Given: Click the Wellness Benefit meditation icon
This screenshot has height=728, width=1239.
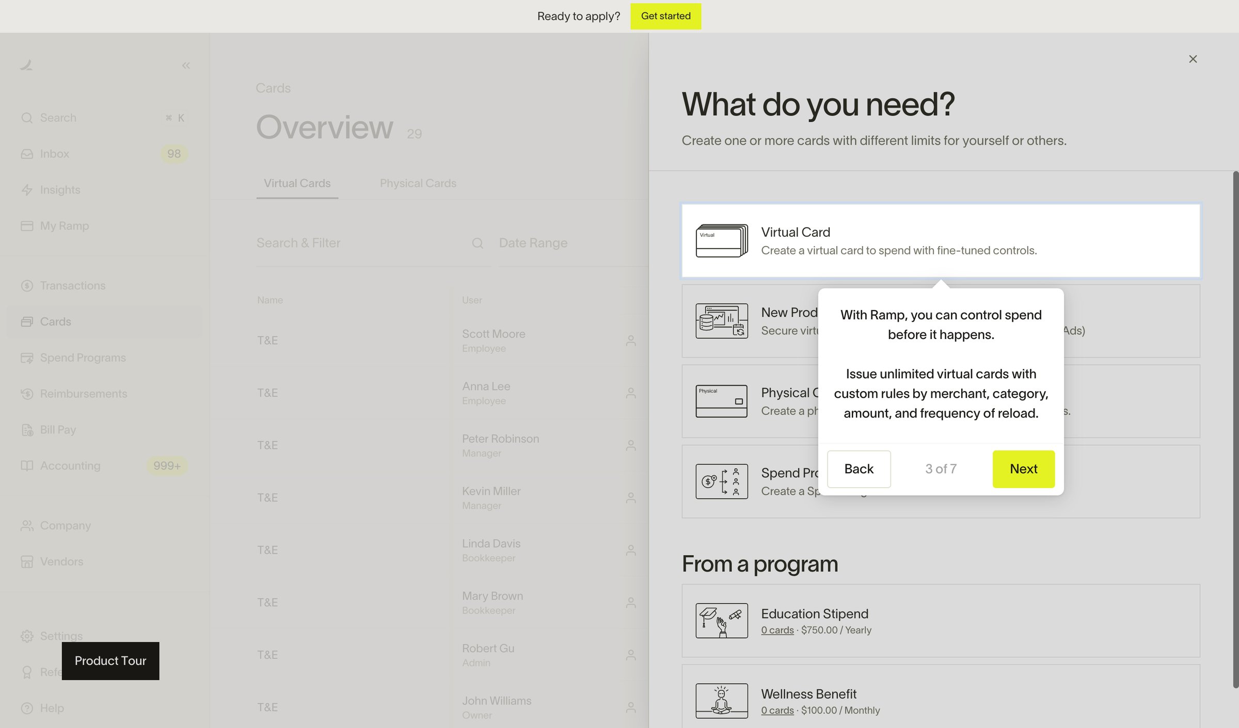Looking at the screenshot, I should tap(722, 701).
